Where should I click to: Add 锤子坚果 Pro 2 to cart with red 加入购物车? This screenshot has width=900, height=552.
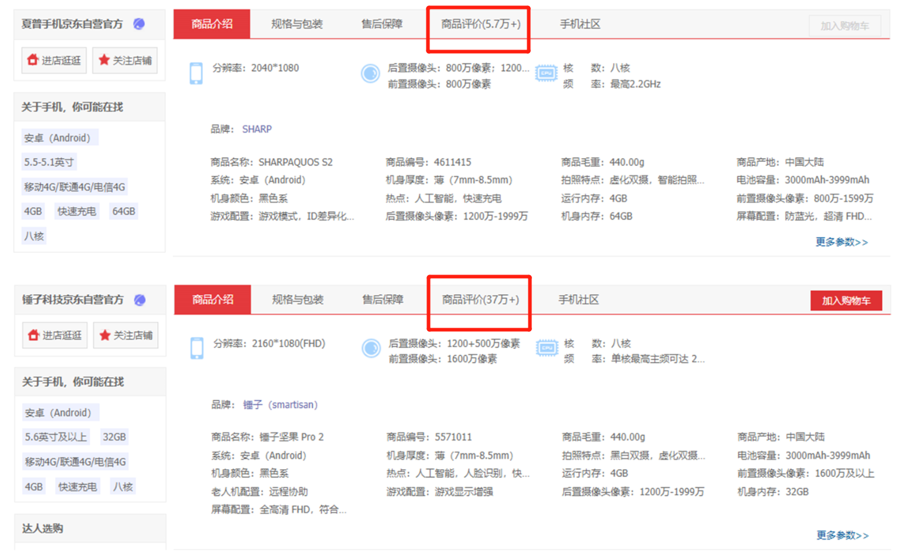pos(846,301)
